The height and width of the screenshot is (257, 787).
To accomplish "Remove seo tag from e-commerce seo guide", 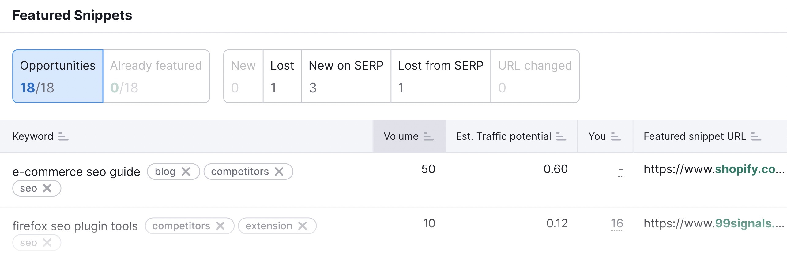I will pos(47,188).
